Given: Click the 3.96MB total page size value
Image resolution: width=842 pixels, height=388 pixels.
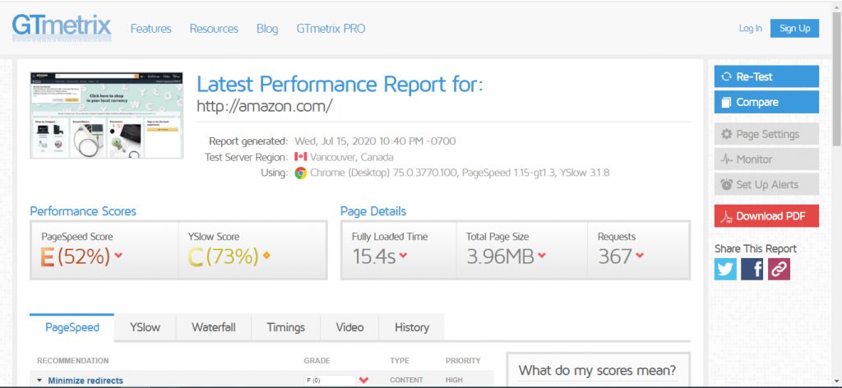Looking at the screenshot, I should click(x=501, y=256).
